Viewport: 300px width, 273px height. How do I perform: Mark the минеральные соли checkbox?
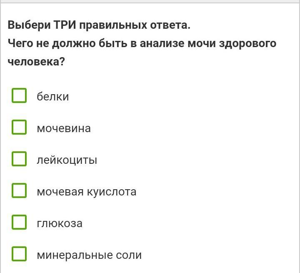coord(19,254)
